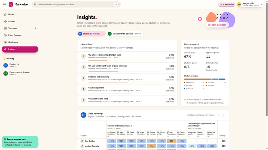Click the rank 1 number badge
The image size is (268, 150).
pyautogui.click(x=83, y=56)
